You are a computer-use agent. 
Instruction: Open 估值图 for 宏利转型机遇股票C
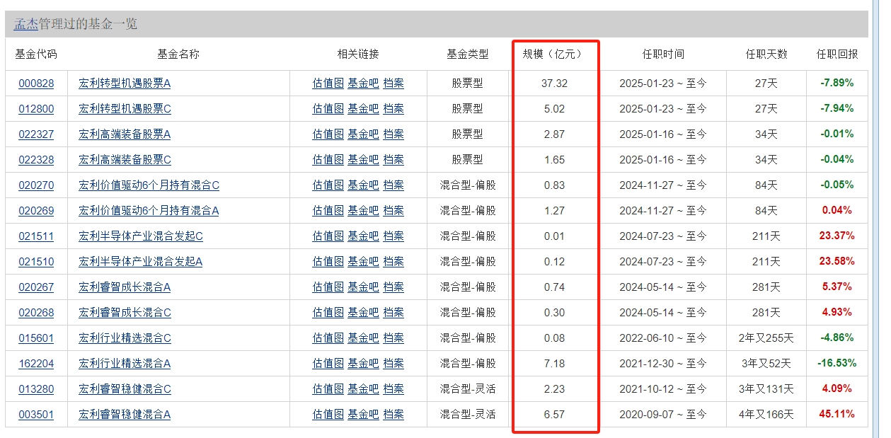[328, 109]
